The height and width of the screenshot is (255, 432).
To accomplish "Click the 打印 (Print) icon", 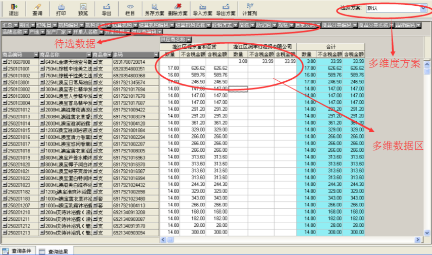I will click(x=61, y=9).
